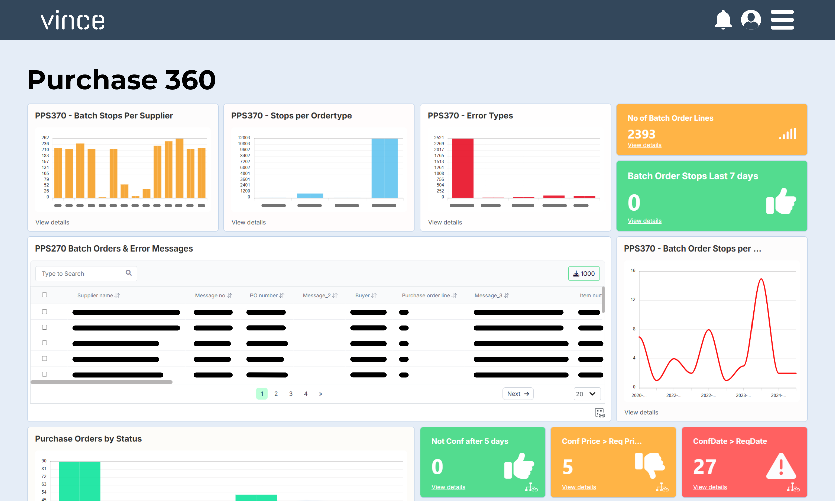Viewport: 835px width, 501px height.
Task: Click the bar chart icon on No of Batch Order Lines
Action: [x=788, y=133]
